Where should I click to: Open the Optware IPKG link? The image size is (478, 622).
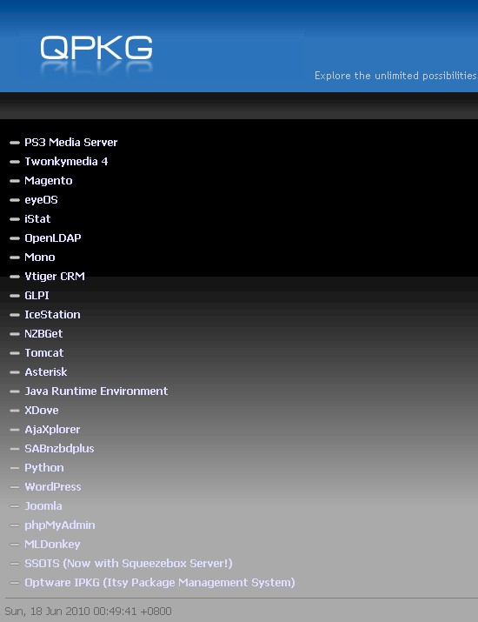[160, 583]
